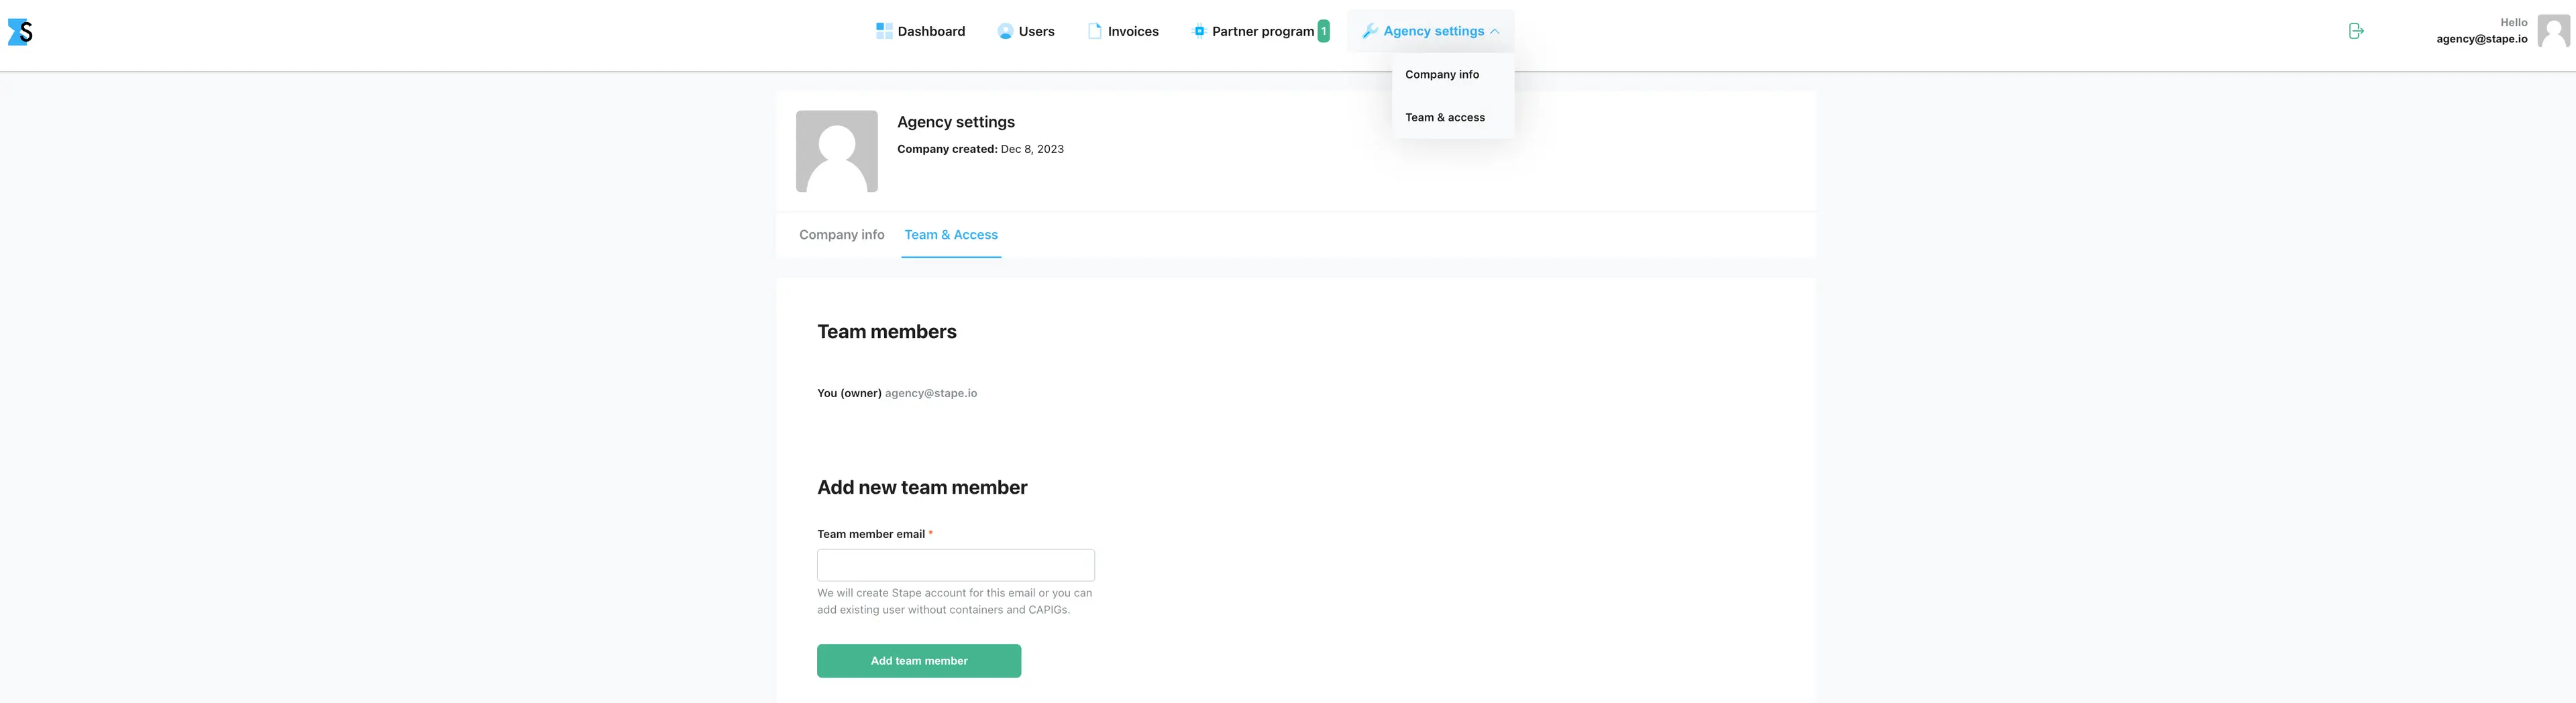
Task: Click the Partner program chip icon
Action: coord(1199,31)
